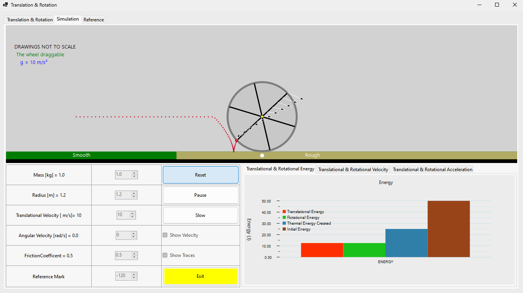The width and height of the screenshot is (523, 293).
Task: Decrease Radius using down spinner arrow
Action: [x=134, y=197]
